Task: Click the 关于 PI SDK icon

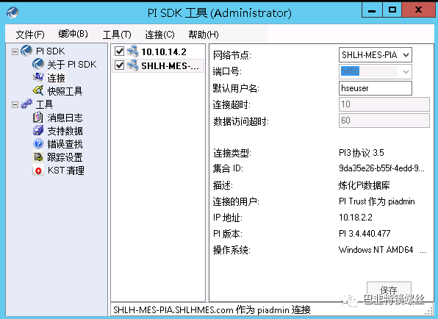Action: pyautogui.click(x=37, y=64)
